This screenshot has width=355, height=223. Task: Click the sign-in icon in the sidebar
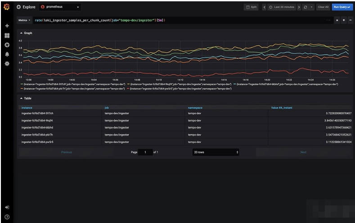7,207
